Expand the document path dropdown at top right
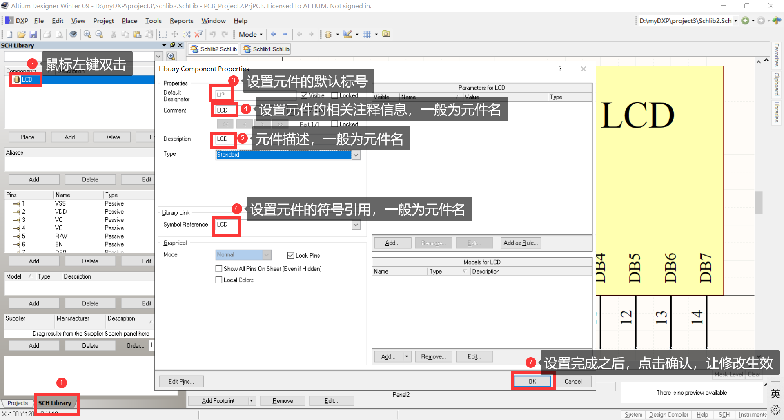Viewport: 784px width, 420px height. pos(736,21)
